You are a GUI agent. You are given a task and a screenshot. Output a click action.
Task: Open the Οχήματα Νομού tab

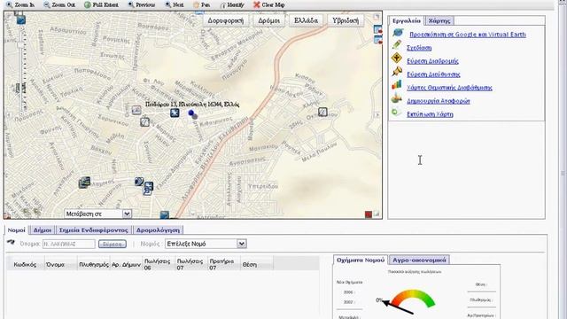[361, 260]
